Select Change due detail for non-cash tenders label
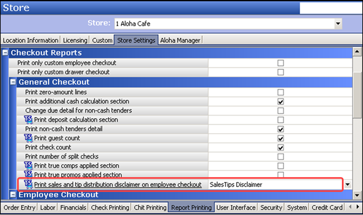Viewport: 363px width, 215px height. coord(78,110)
